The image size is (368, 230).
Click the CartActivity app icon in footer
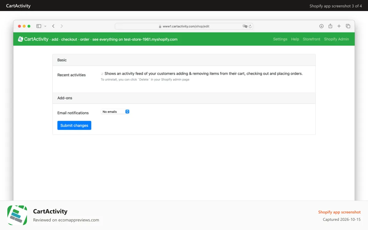point(17,215)
